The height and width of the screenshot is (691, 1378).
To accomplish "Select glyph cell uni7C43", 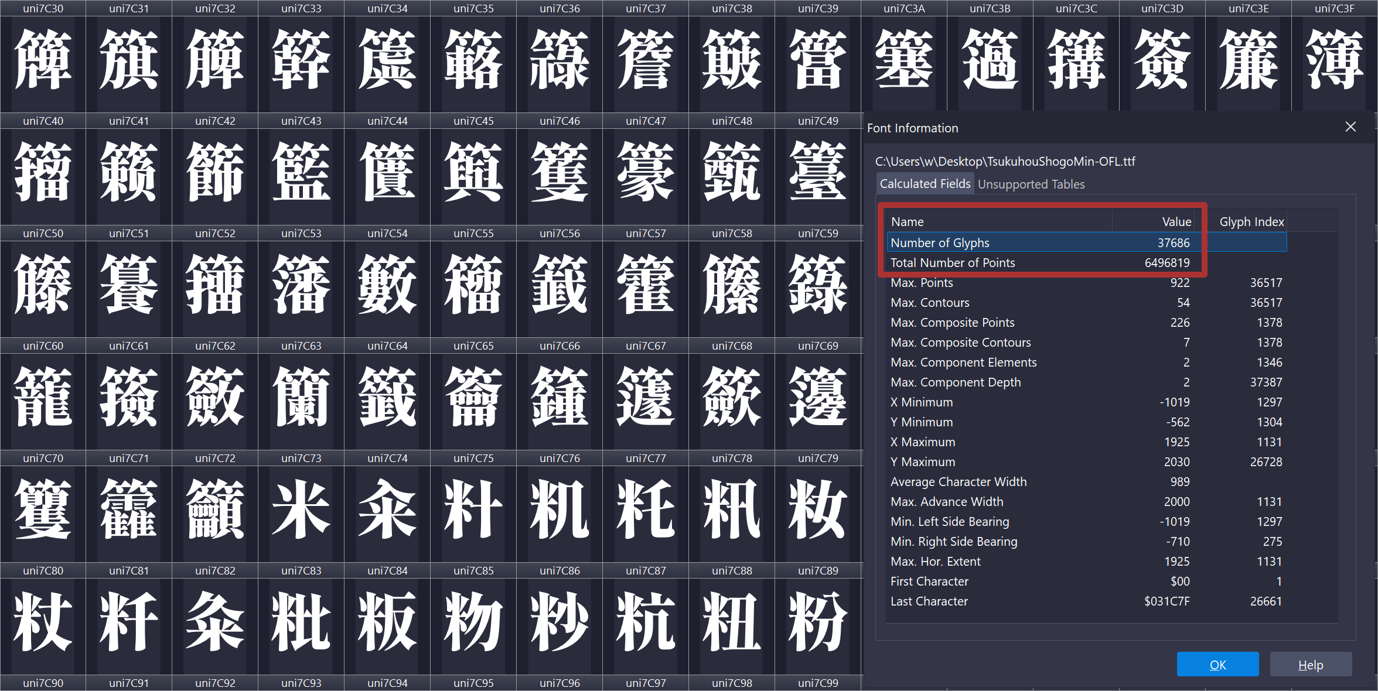I will click(x=301, y=169).
